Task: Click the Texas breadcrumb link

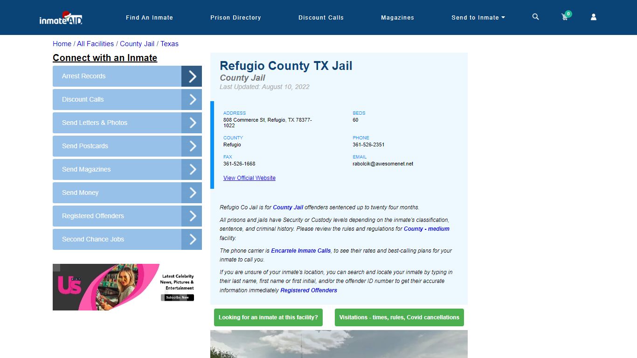Action: pyautogui.click(x=169, y=43)
